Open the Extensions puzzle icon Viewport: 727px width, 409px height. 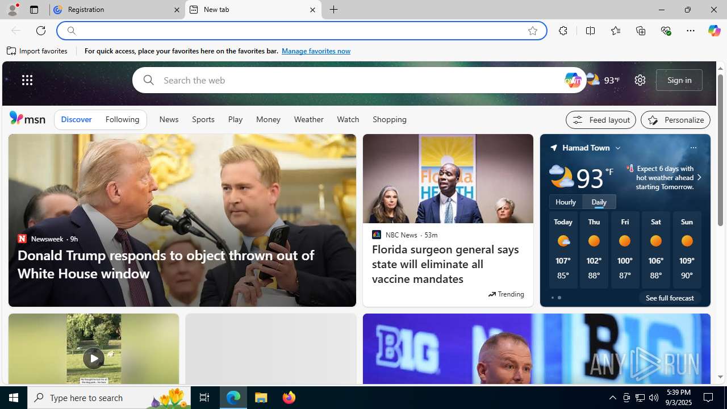point(563,31)
